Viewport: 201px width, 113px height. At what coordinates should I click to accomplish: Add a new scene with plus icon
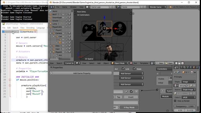[142, 7]
